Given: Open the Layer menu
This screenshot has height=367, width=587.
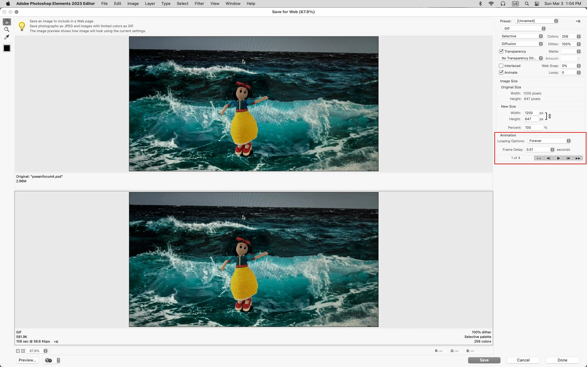Looking at the screenshot, I should tap(150, 4).
